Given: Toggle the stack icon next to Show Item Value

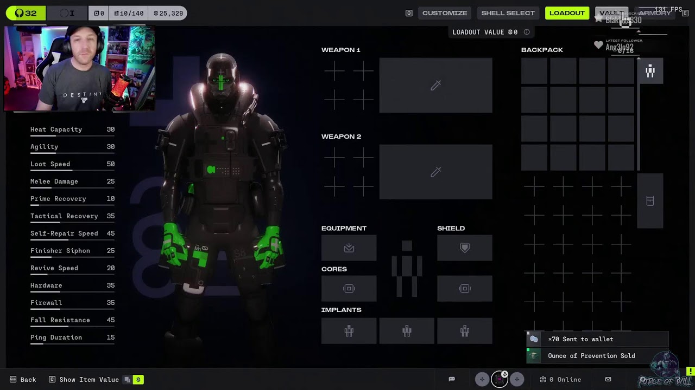Looking at the screenshot, I should coord(128,380).
